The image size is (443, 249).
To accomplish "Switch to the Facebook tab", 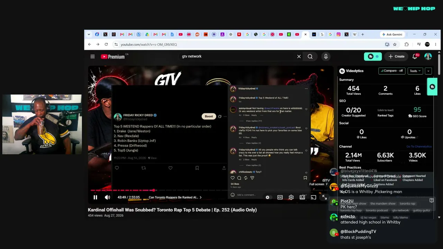I will 97,34.
